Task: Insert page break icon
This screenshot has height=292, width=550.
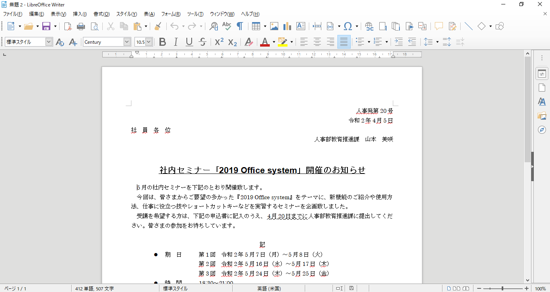Action: tap(317, 27)
